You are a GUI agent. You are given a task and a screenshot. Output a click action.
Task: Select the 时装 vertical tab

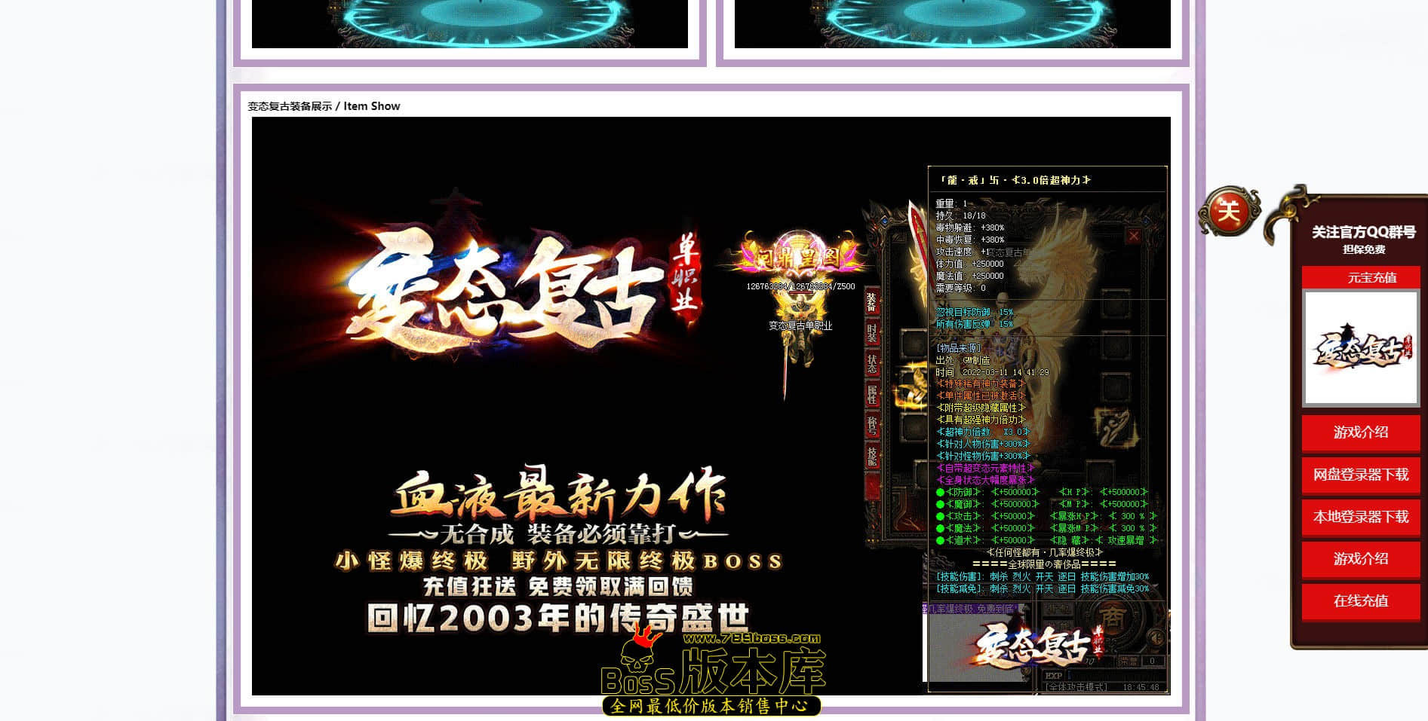[871, 333]
